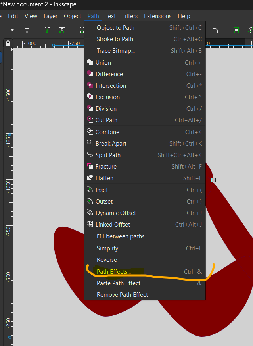Select Division boolean operation
The height and width of the screenshot is (346, 253).
145,109
